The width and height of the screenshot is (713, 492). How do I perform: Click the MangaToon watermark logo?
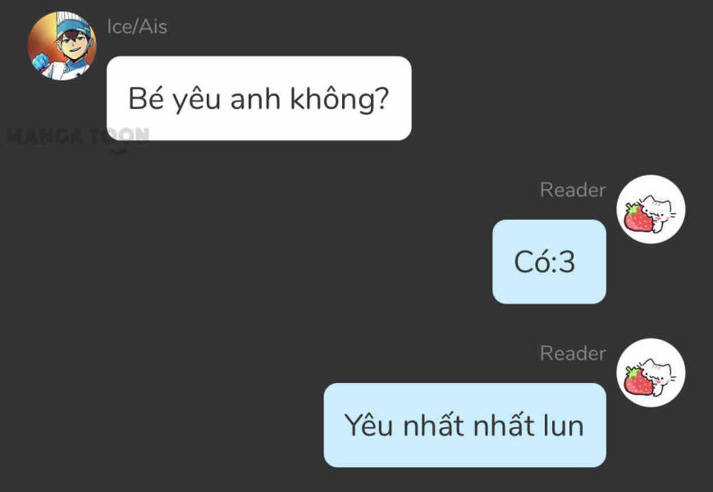coord(77,137)
